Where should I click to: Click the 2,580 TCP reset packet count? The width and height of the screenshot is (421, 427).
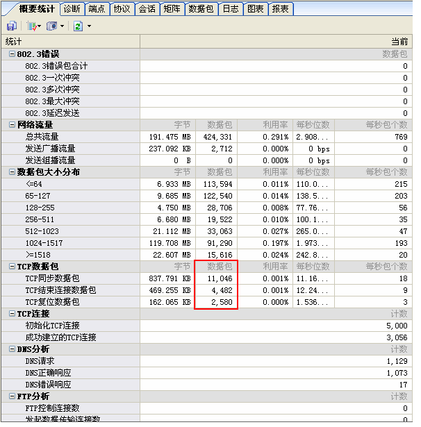pyautogui.click(x=222, y=302)
